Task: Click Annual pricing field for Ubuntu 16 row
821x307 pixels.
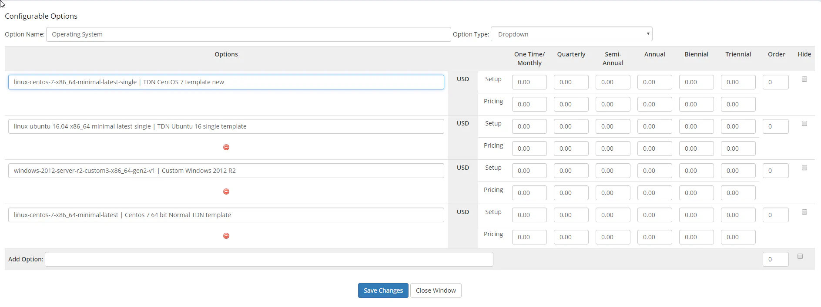Action: pyautogui.click(x=654, y=149)
